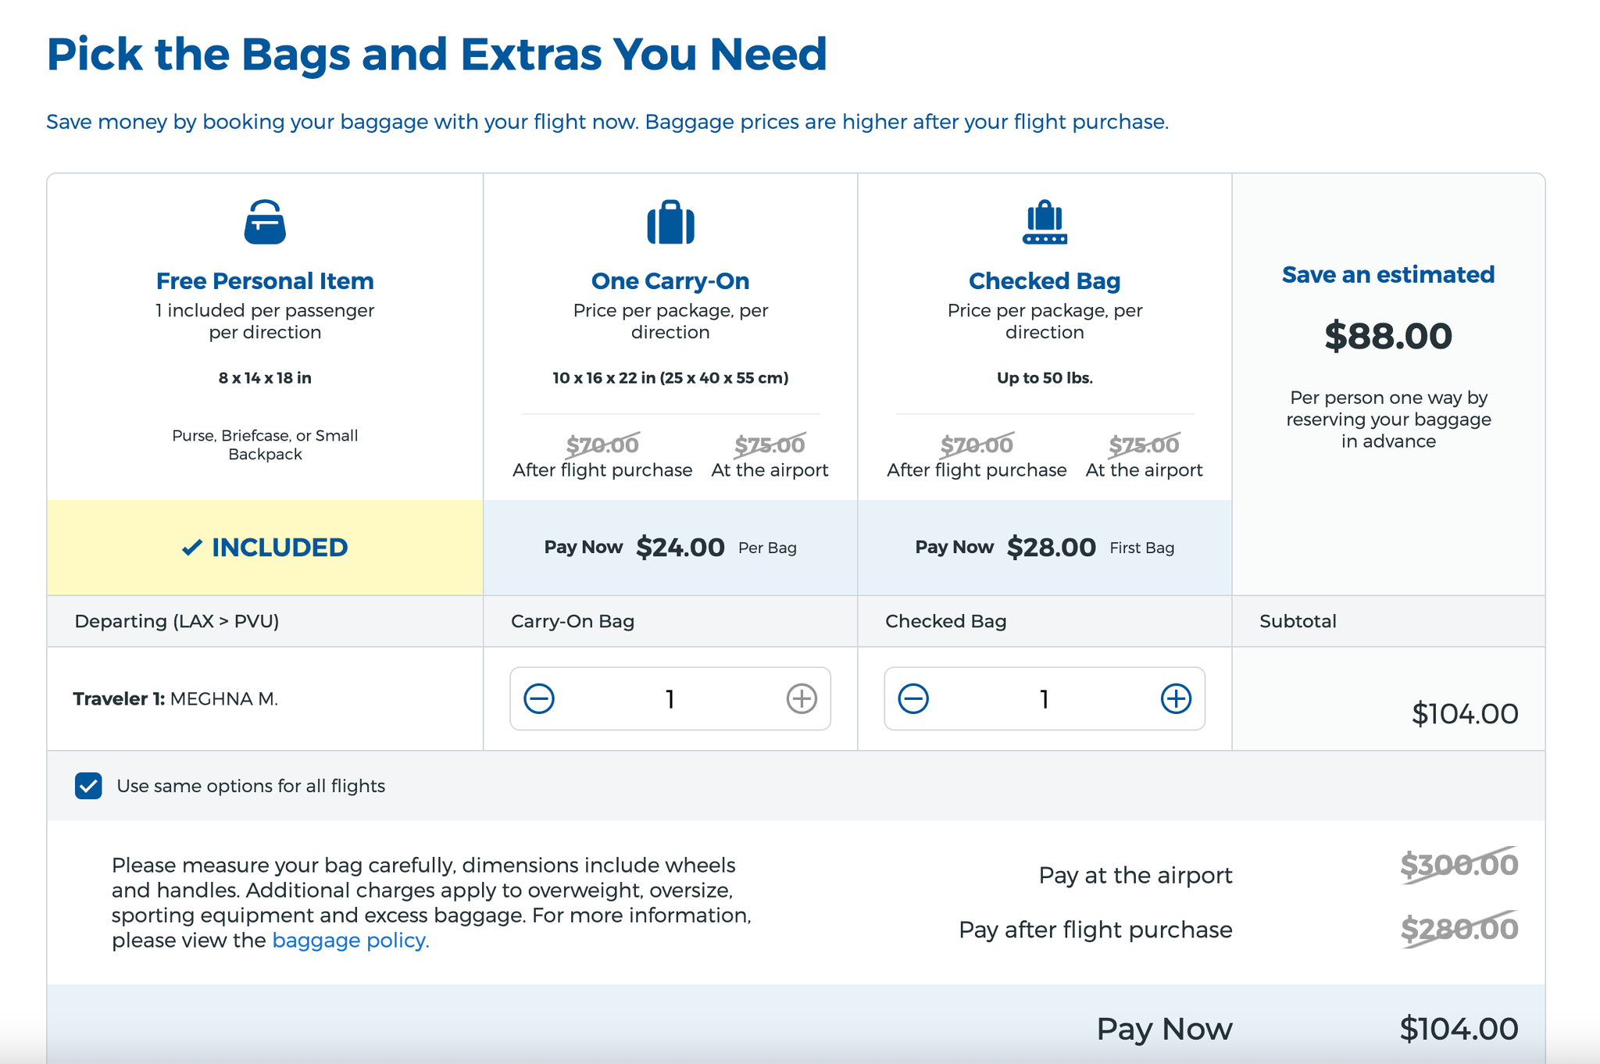The image size is (1600, 1064).
Task: Click the checked bag quantity value field
Action: pyautogui.click(x=1044, y=698)
